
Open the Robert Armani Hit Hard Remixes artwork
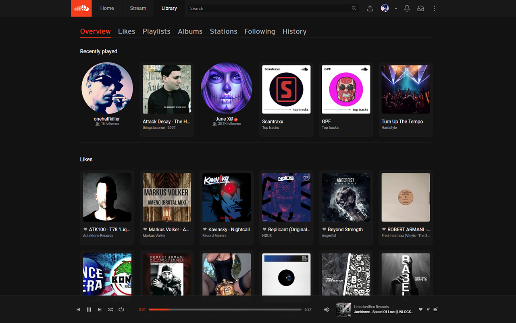point(167,275)
